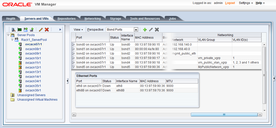
Task: Expand the bond2 on ovcacn07r1 row
Action: (73, 53)
